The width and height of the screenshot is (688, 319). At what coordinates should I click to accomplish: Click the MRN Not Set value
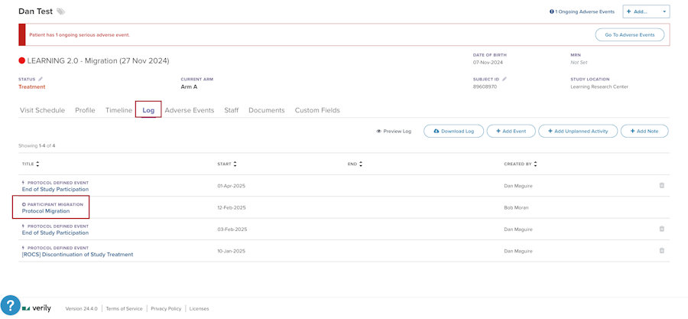coord(579,62)
